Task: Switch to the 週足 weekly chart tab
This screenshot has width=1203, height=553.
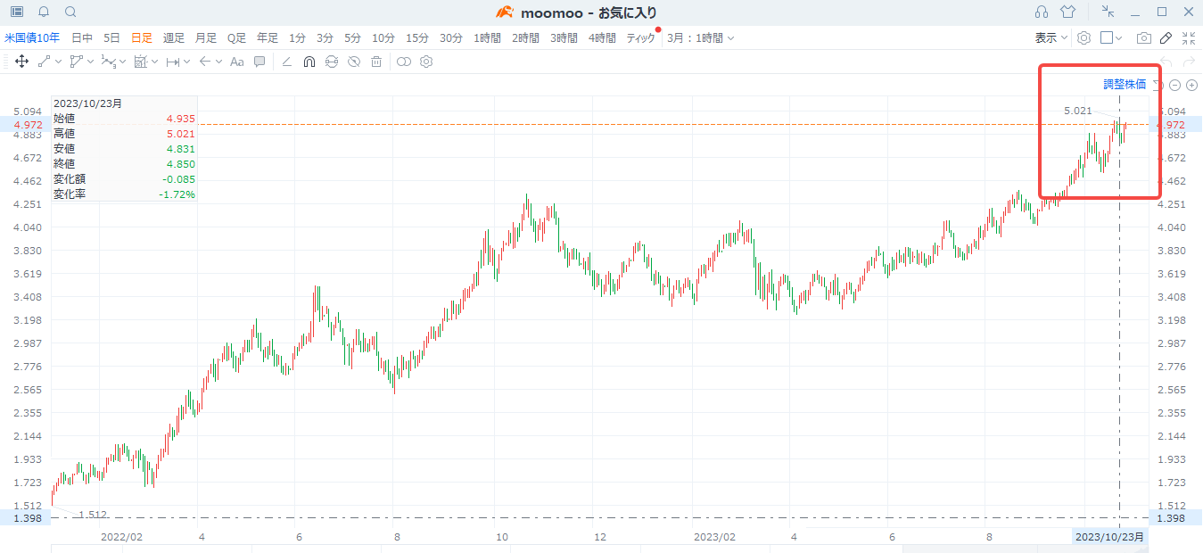Action: 174,38
